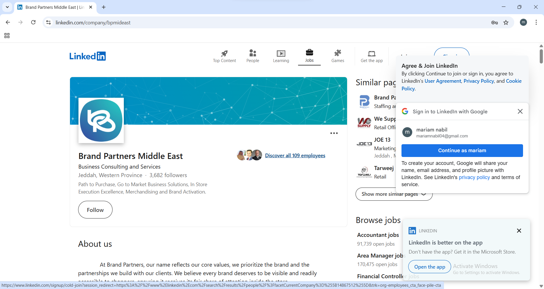Click LinkedIn icon in app notification

pyautogui.click(x=412, y=231)
